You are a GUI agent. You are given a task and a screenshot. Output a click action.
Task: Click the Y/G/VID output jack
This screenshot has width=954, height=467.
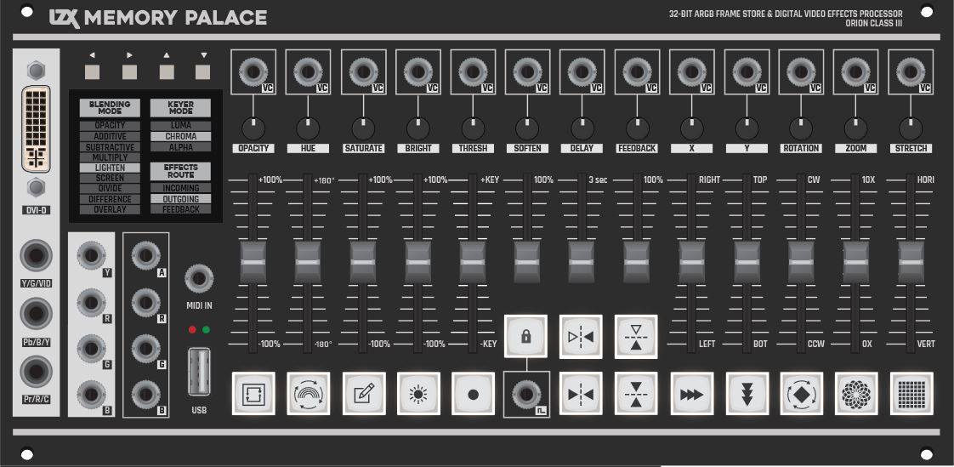(x=36, y=256)
